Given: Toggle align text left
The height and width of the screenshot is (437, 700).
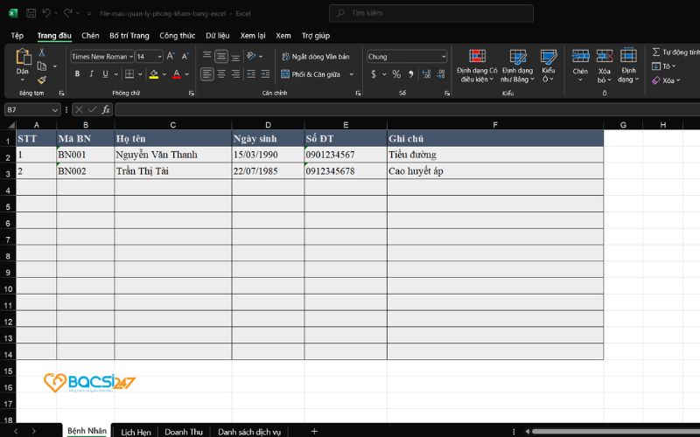Looking at the screenshot, I should click(206, 74).
